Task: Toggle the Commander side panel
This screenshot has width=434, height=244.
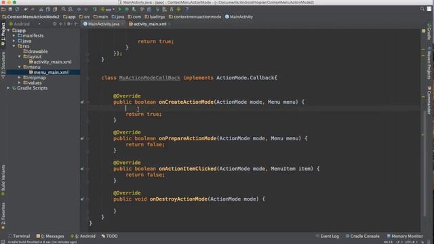Action: 429,100
